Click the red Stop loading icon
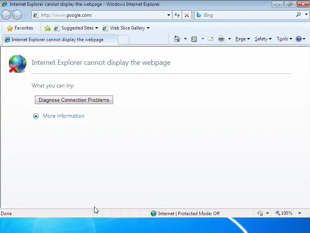This screenshot has height=233, width=310. click(x=187, y=15)
